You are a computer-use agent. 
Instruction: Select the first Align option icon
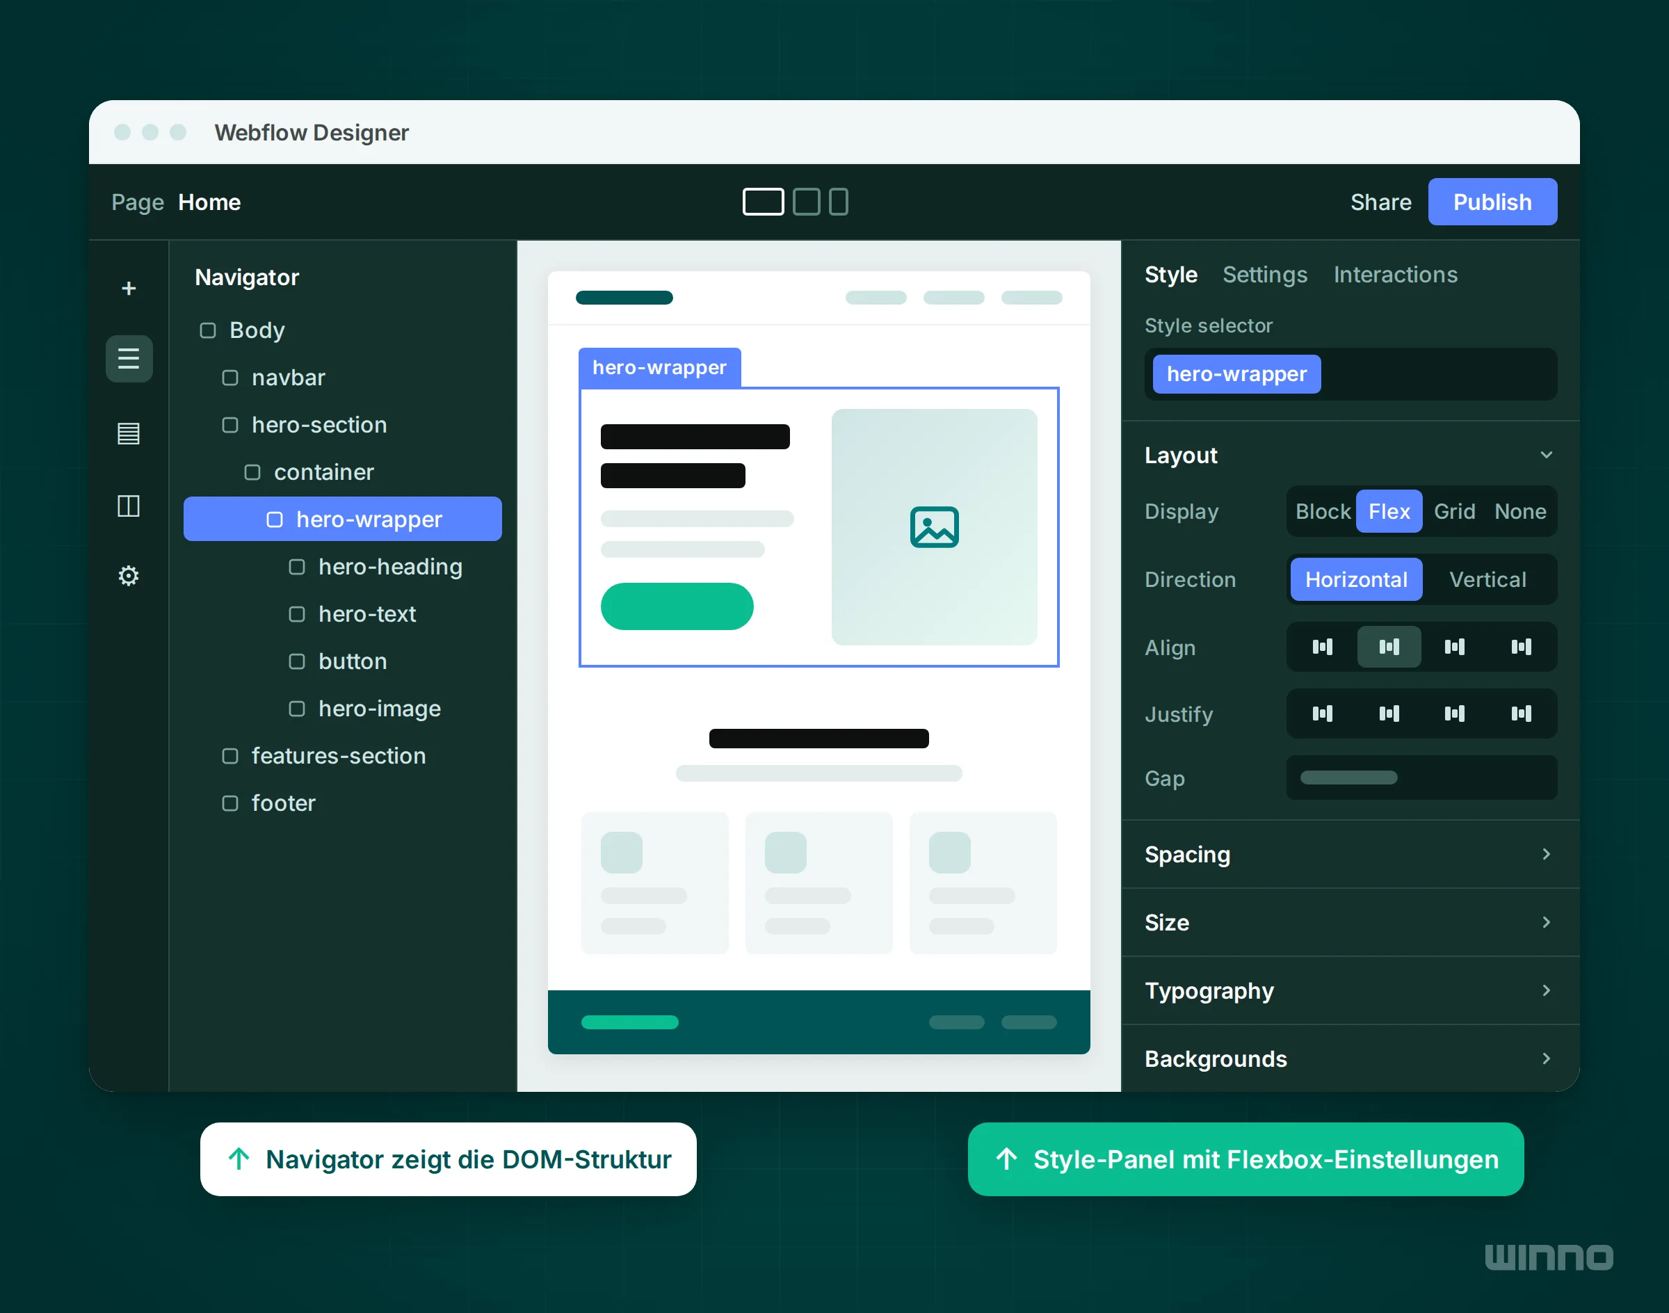coord(1321,647)
